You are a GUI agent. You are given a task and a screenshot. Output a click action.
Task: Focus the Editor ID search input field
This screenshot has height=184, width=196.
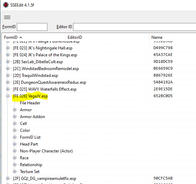point(135,27)
